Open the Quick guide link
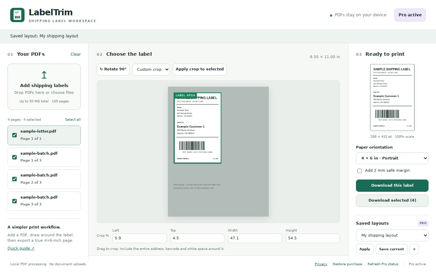This screenshot has height=272, width=436. 21,248
